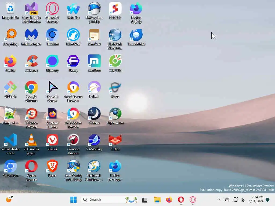
Task: Select the Thunderbird desktop icon
Action: tap(136, 37)
